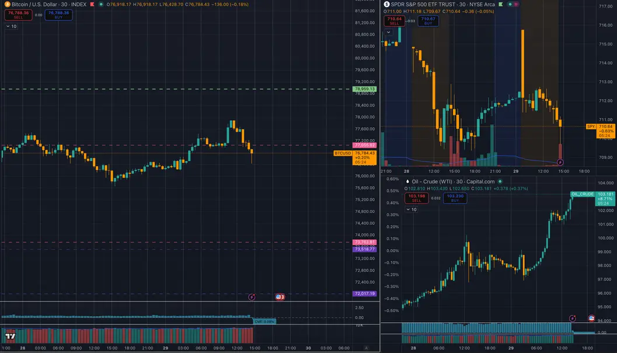
Task: Click the US flag event icon on Oil chart
Action: (591, 318)
